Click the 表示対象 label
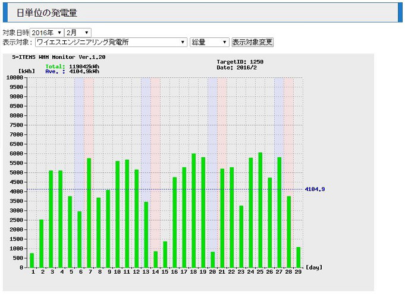Viewport: 405px width, 295px height. pyautogui.click(x=17, y=42)
